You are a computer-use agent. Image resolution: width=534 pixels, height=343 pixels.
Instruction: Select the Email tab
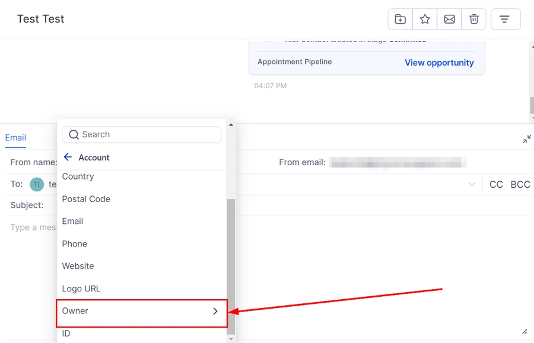[15, 137]
